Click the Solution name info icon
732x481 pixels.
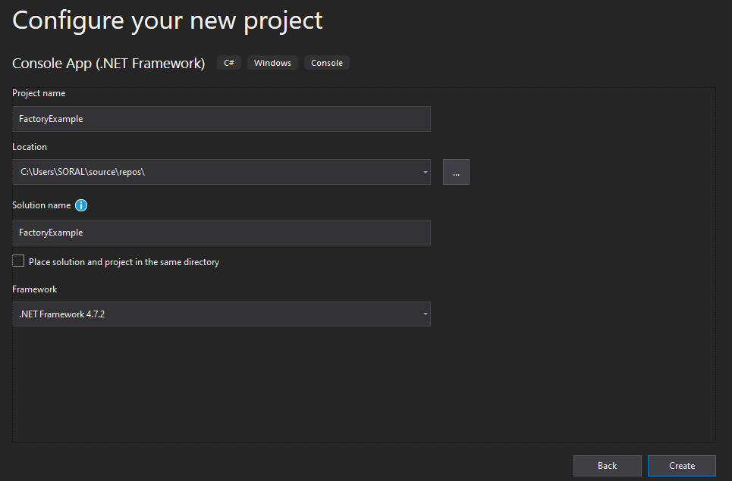pyautogui.click(x=81, y=205)
